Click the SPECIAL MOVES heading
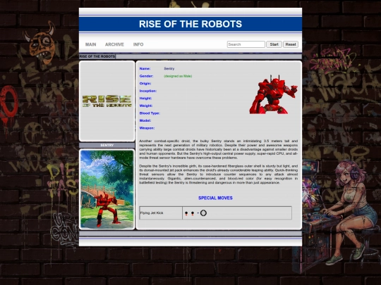 pyautogui.click(x=215, y=198)
